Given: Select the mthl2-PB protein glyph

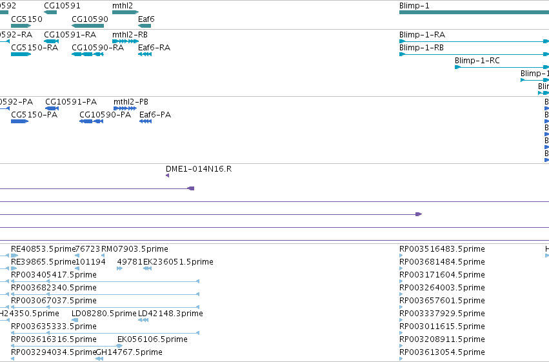Looking at the screenshot, I should pyautogui.click(x=125, y=108).
